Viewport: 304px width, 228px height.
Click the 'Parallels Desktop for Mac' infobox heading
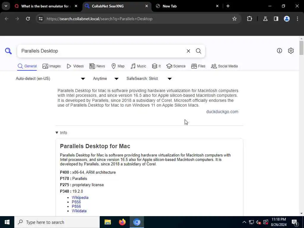(x=95, y=146)
